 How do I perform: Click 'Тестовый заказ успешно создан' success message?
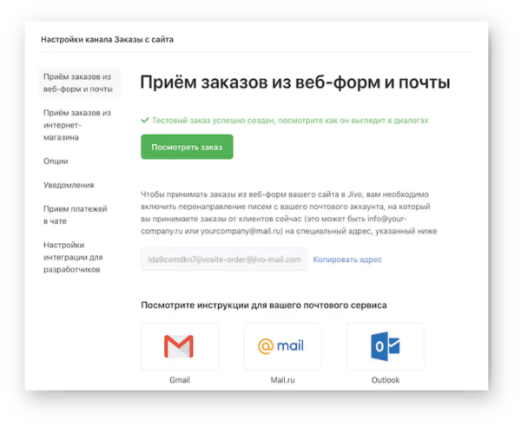(290, 121)
